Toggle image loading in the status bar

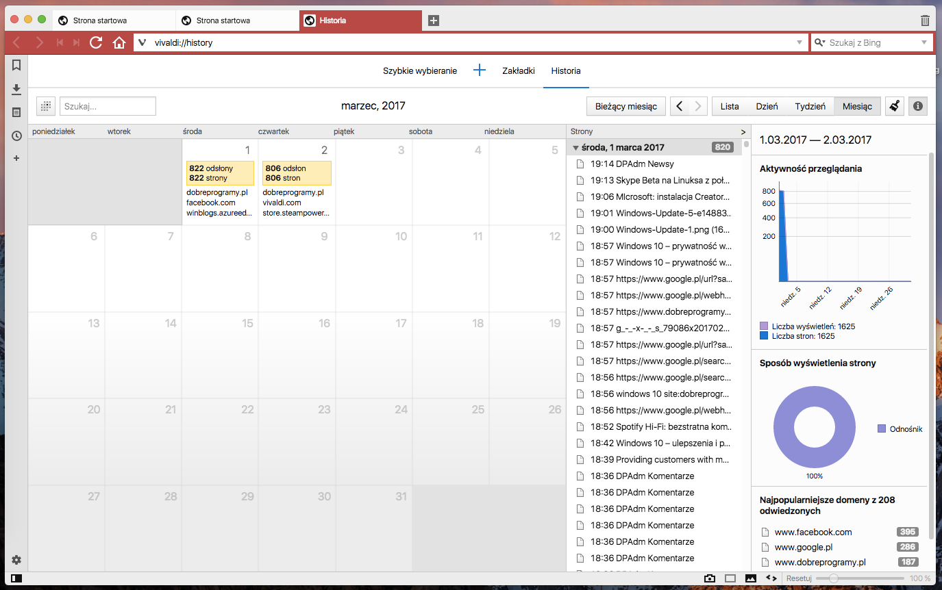tap(751, 578)
